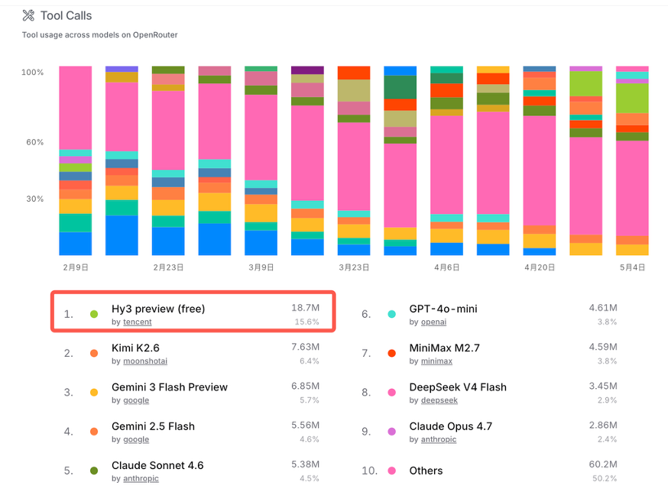Select the DeepSeek V4 Flash model name
This screenshot has height=492, width=668.
click(x=458, y=387)
